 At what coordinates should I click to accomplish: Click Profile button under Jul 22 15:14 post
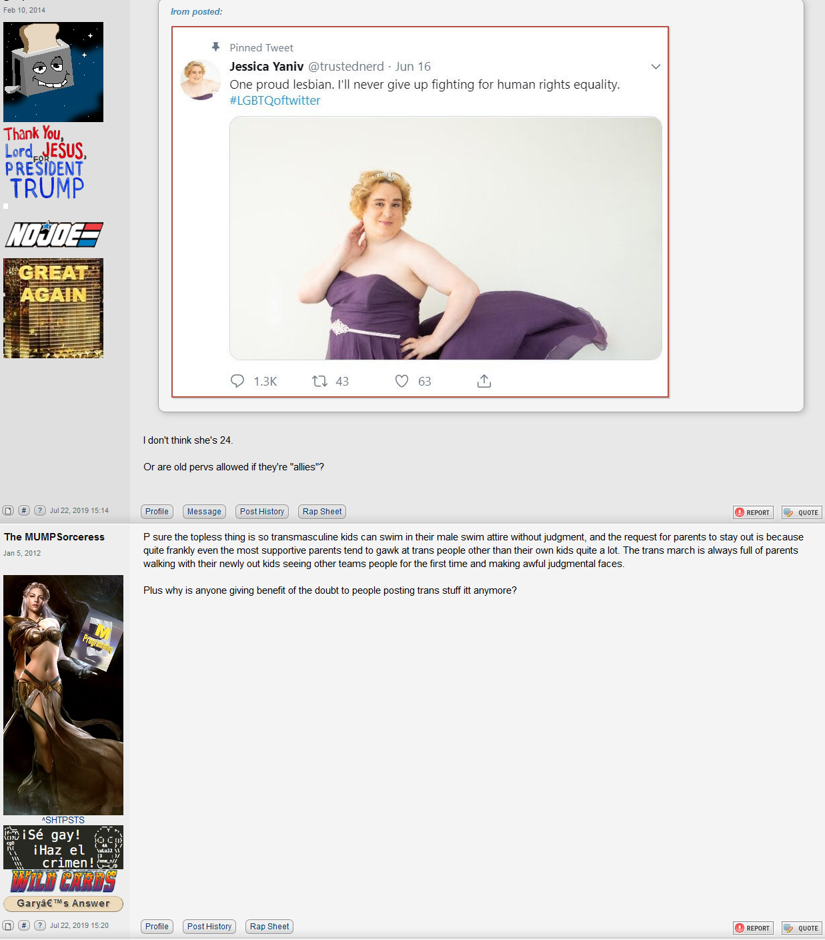pyautogui.click(x=157, y=512)
